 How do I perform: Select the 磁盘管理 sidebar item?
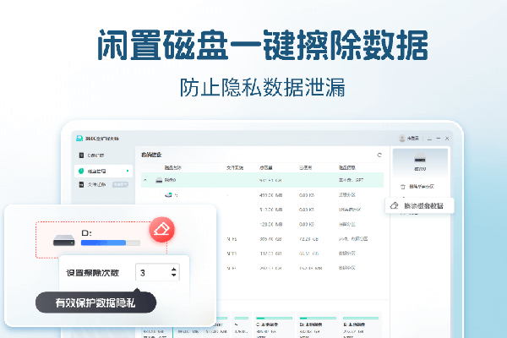pos(103,171)
